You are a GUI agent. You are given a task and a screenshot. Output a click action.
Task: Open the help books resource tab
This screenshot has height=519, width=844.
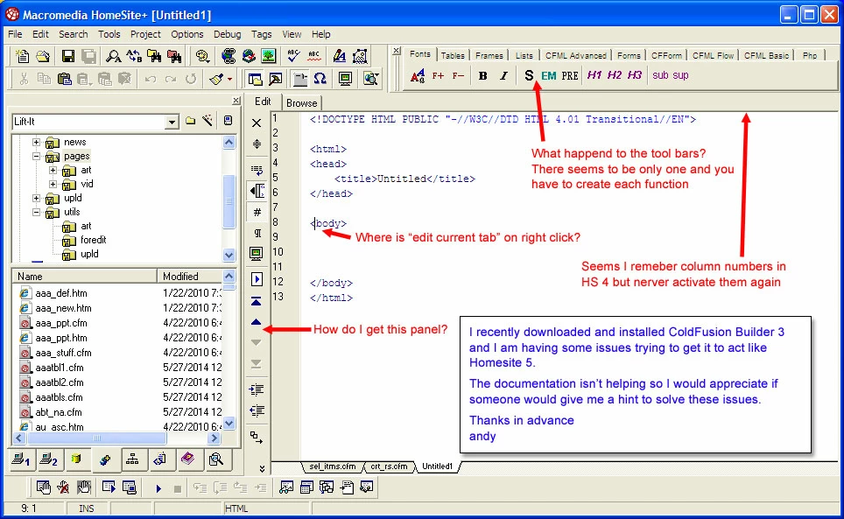click(x=187, y=459)
